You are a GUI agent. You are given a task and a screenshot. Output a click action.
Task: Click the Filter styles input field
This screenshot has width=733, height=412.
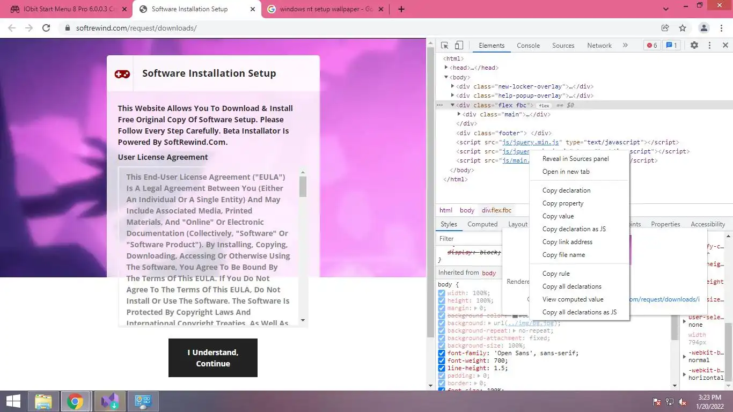468,239
